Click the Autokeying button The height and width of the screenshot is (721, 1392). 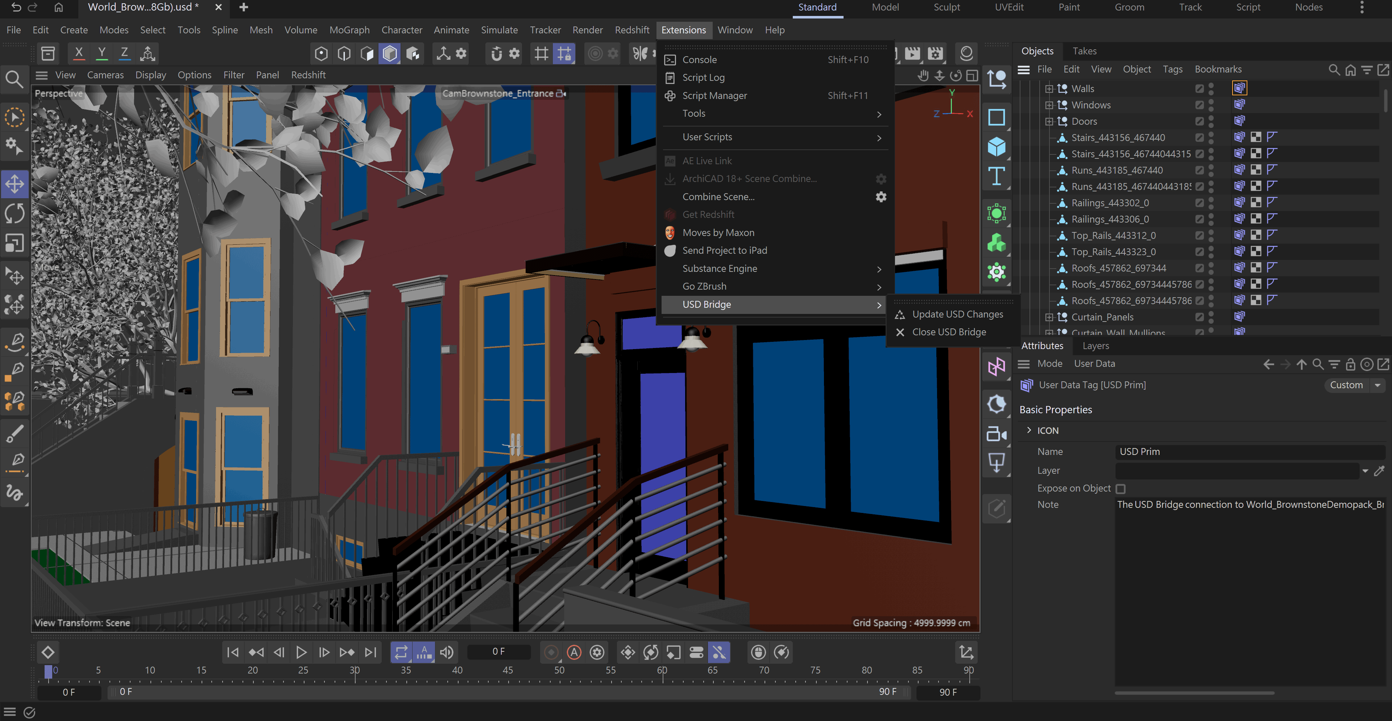(x=574, y=652)
